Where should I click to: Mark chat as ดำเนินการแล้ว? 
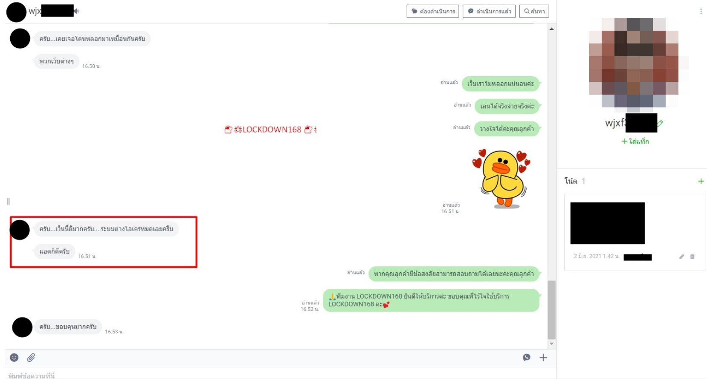[x=489, y=11]
